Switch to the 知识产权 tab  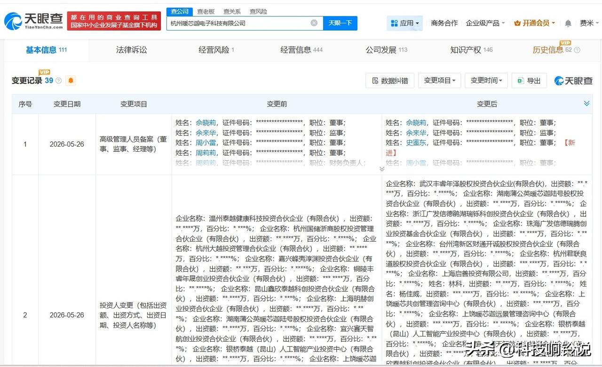click(x=471, y=50)
